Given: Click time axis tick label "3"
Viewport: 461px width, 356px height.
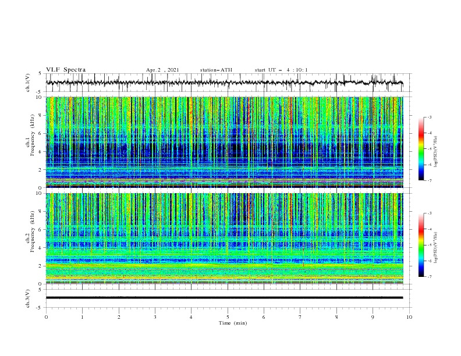Looking at the screenshot, I should (x=155, y=317).
